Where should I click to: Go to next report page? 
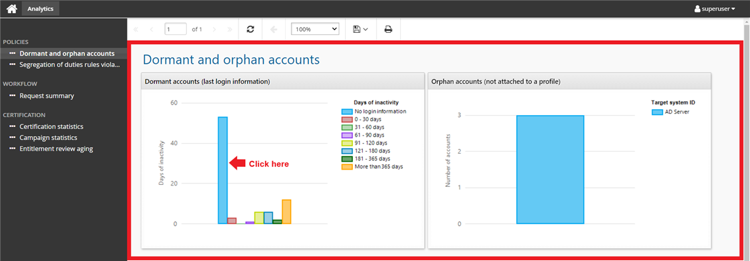point(214,29)
